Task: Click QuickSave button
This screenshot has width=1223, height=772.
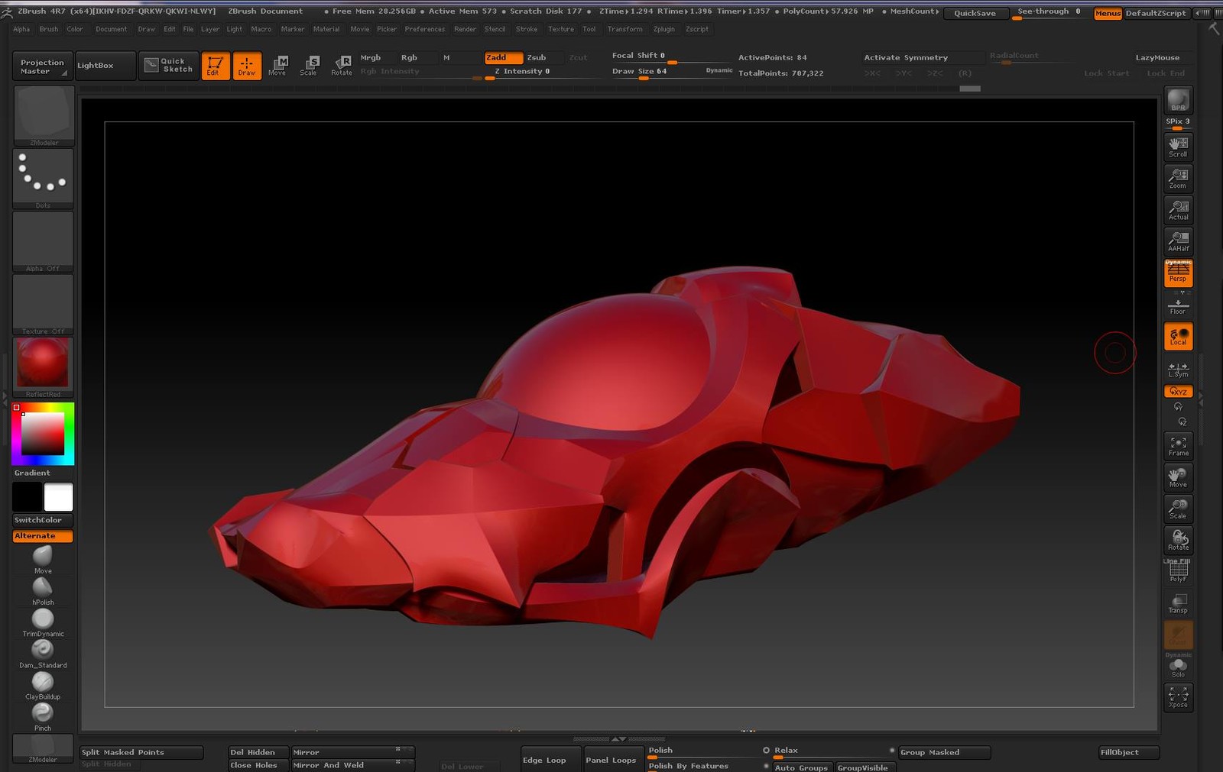Action: [x=975, y=13]
